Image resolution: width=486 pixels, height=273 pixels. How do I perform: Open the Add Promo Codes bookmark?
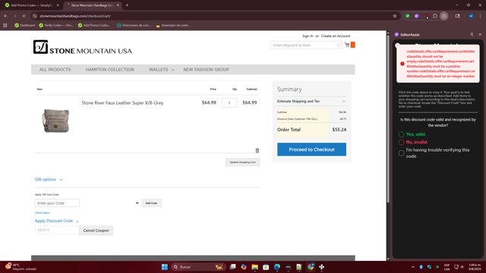coord(94,25)
